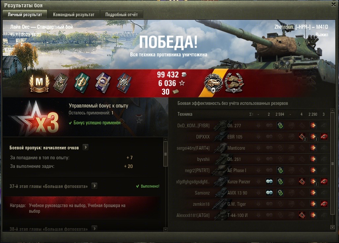Click the x3 experience bonus star

[x=36, y=118]
